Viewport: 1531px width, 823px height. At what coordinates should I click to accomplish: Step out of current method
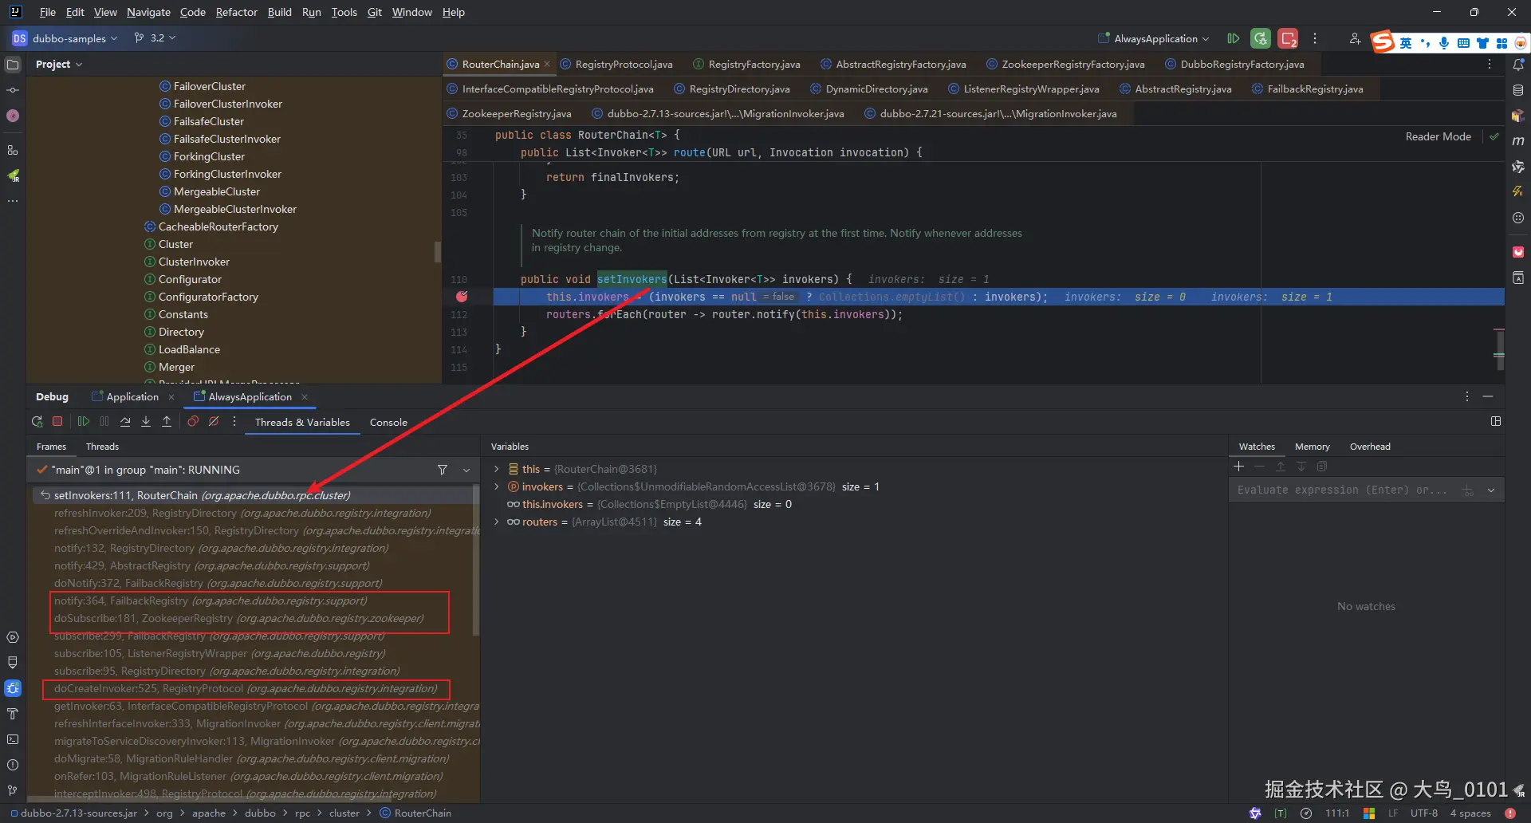167,422
